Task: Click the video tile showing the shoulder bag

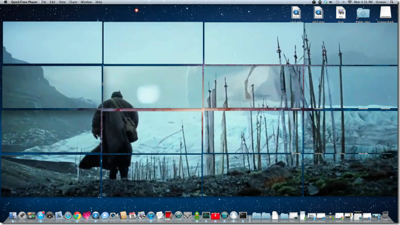Action: coord(152,131)
